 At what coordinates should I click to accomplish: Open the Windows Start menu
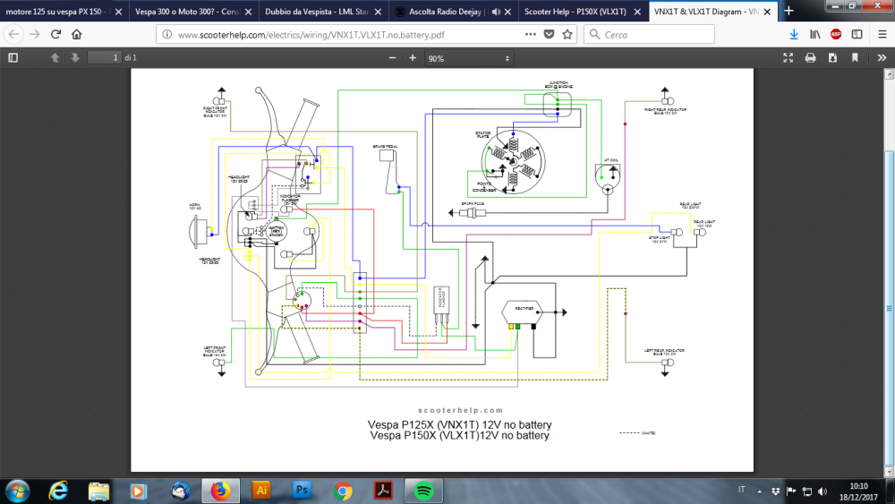(16, 491)
